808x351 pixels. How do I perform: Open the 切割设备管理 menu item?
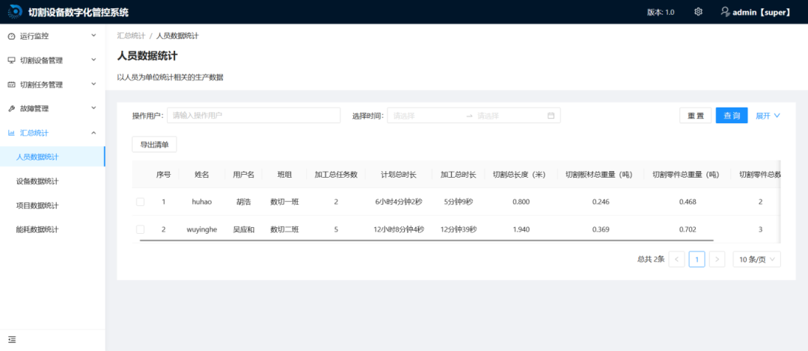52,60
